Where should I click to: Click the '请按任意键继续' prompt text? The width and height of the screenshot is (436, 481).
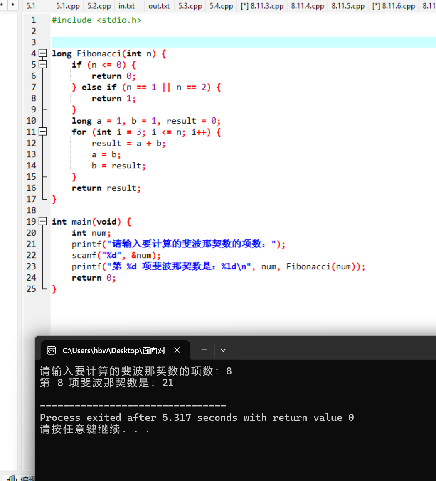[x=95, y=429]
